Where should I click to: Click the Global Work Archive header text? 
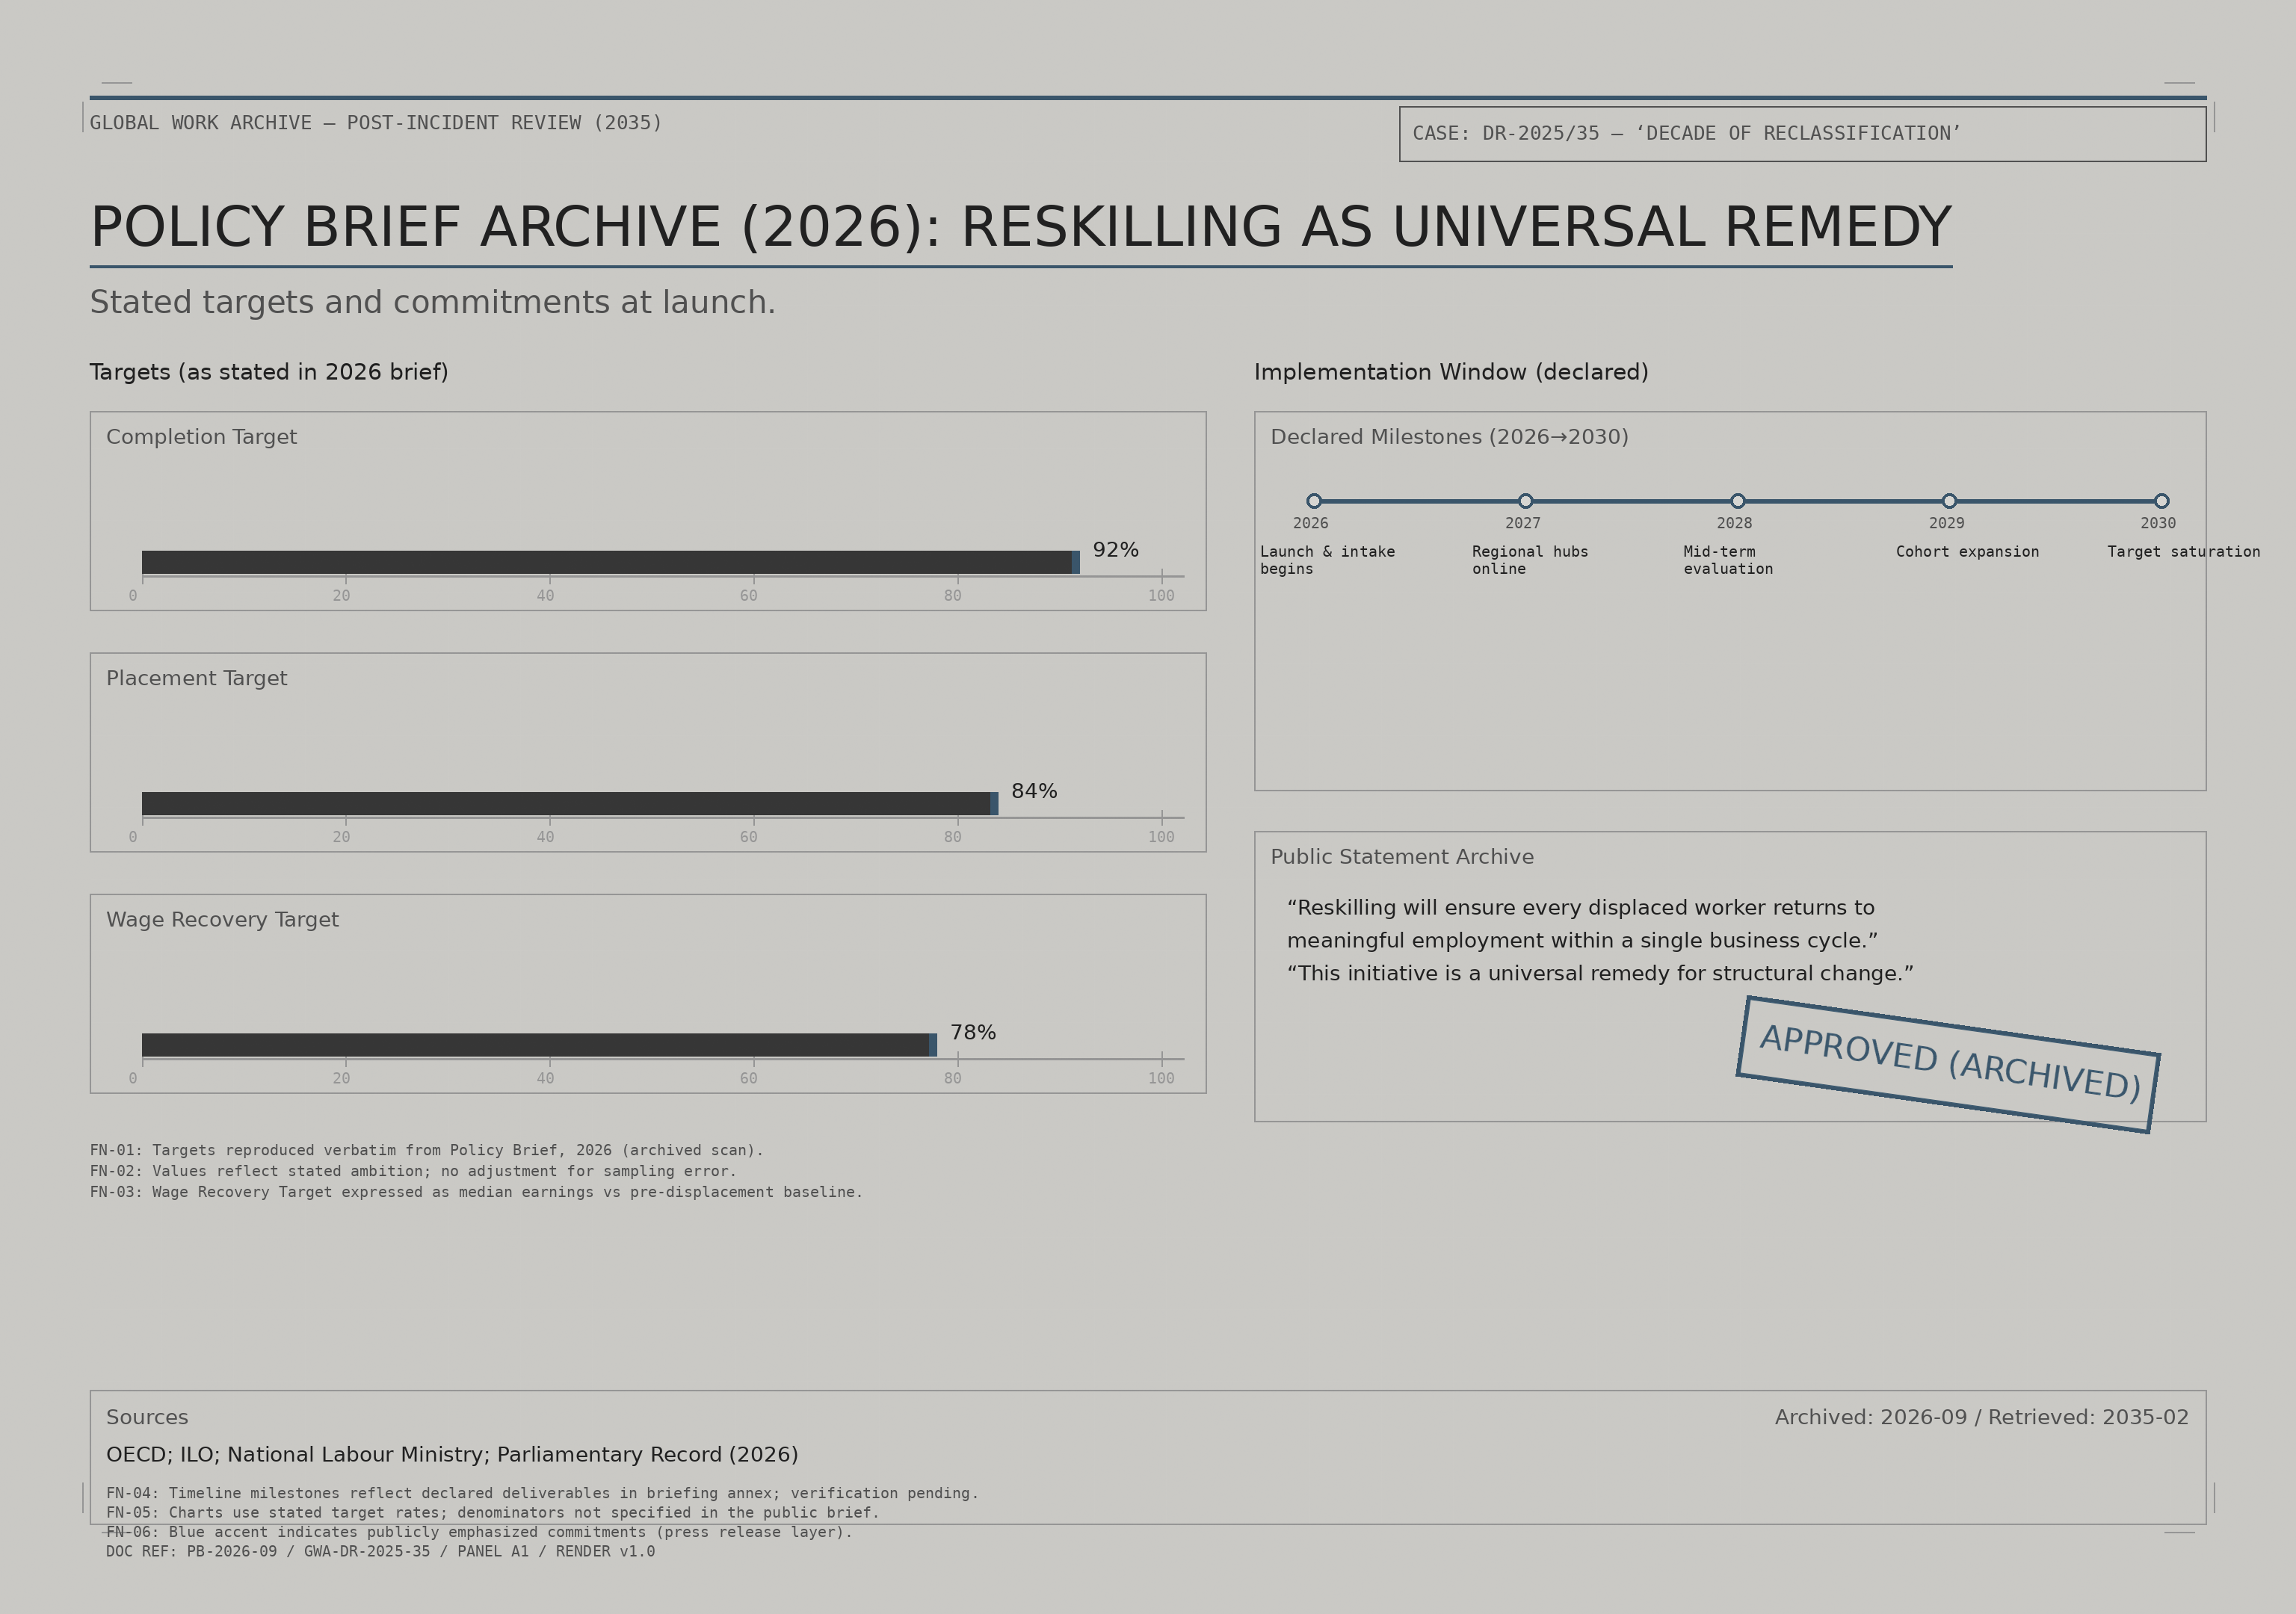pos(376,123)
